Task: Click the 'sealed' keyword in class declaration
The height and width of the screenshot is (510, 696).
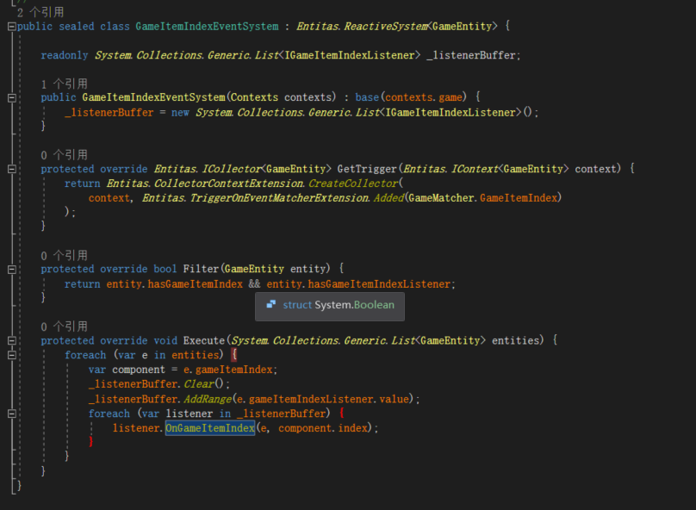Action: click(77, 27)
